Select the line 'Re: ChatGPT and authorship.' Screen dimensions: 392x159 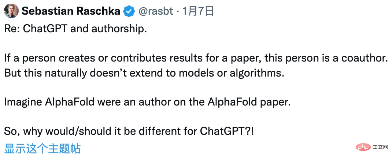click(75, 29)
